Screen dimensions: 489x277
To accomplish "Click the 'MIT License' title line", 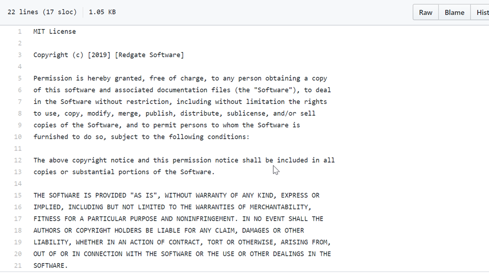I will click(x=54, y=31).
